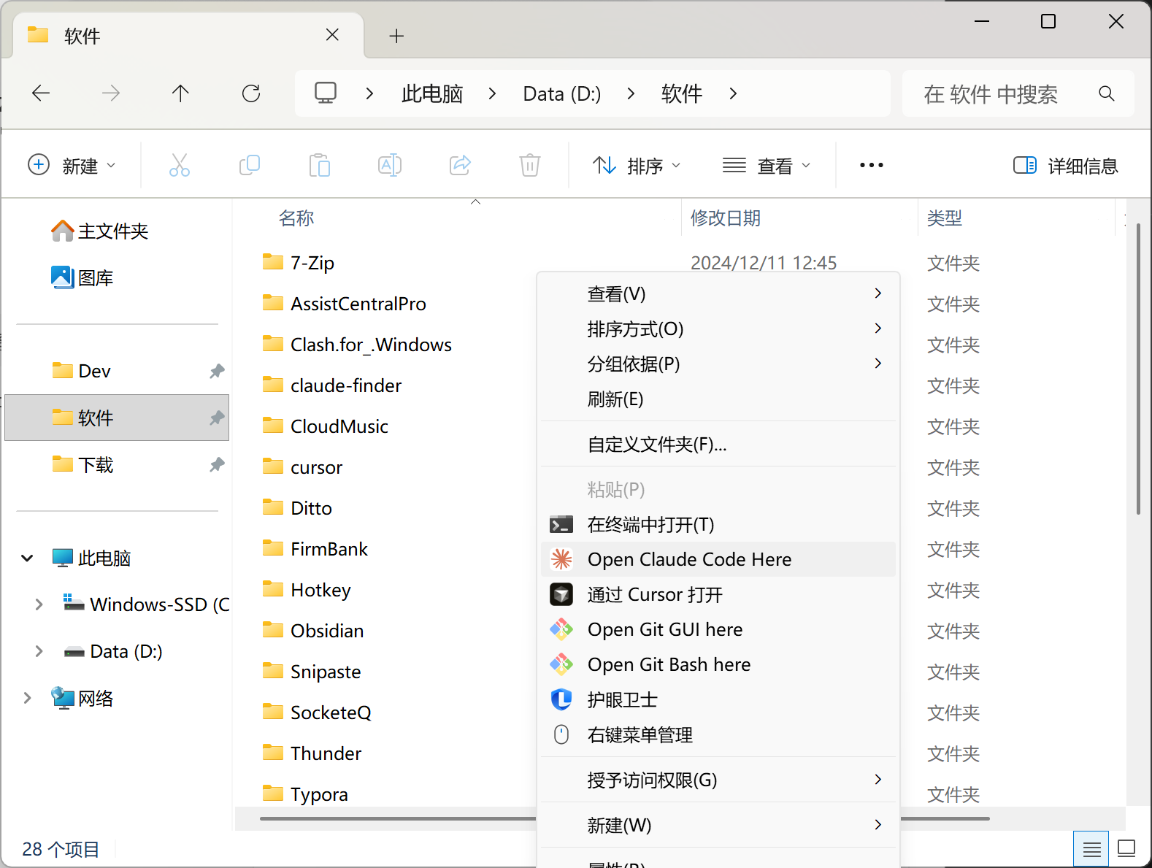Click the Claude asterisk icon in context menu
Viewport: 1152px width, 868px height.
coord(561,559)
